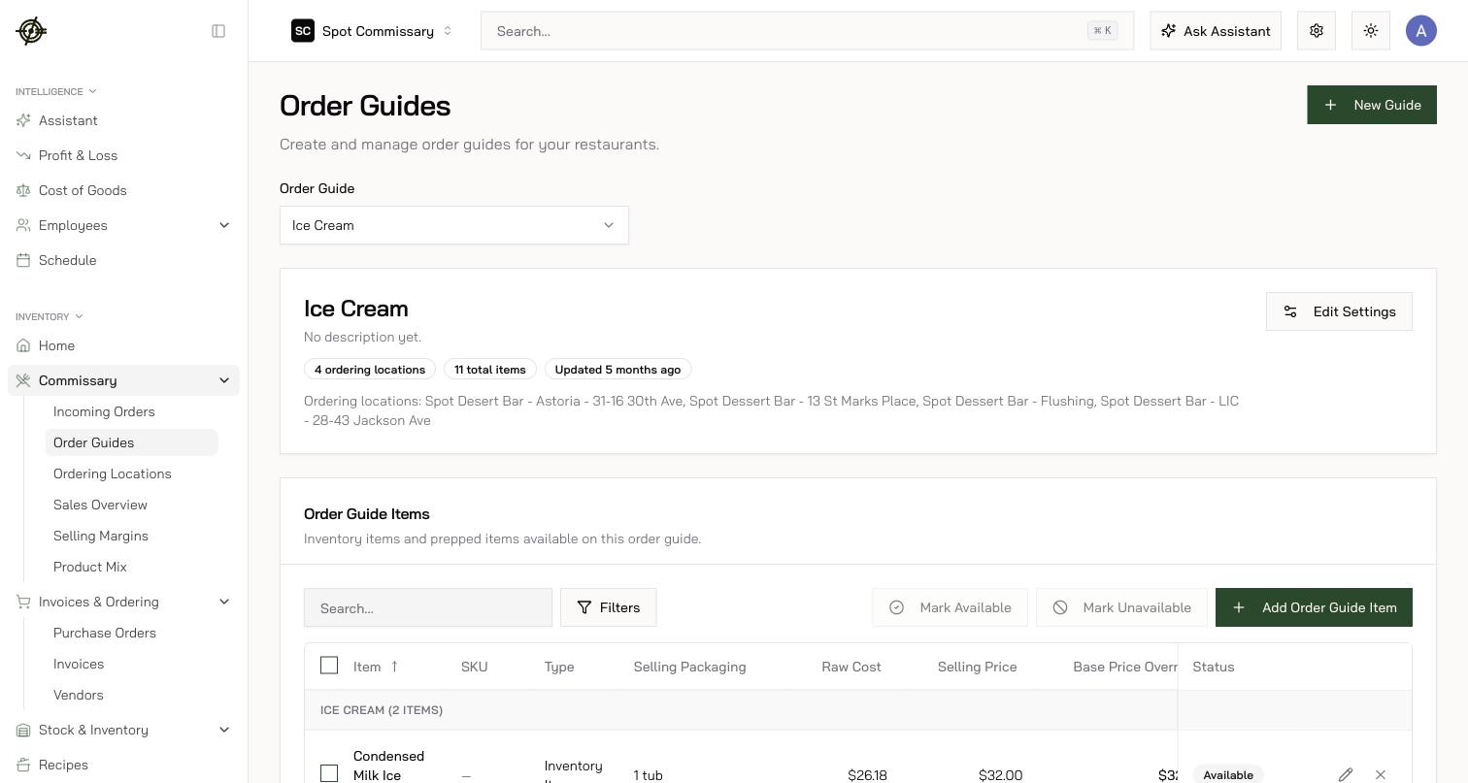Check the Condensed Milk Ice row checkbox
Image resolution: width=1468 pixels, height=783 pixels.
click(x=329, y=773)
